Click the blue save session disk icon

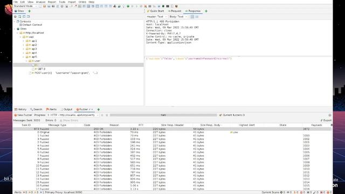point(49,6)
